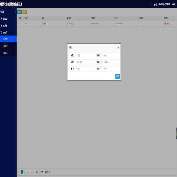The height and width of the screenshot is (177, 177).
Task: Click the user account icon in top header
Action: pos(153,4)
